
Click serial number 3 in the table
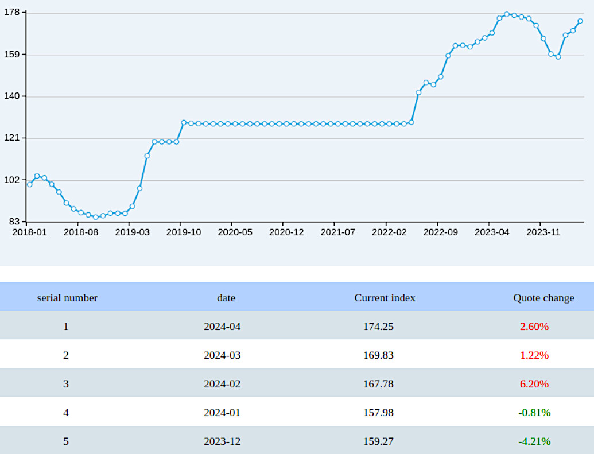coord(66,384)
